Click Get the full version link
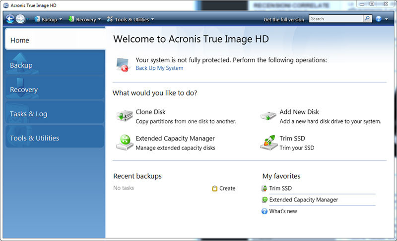The image size is (397, 241). [x=283, y=19]
